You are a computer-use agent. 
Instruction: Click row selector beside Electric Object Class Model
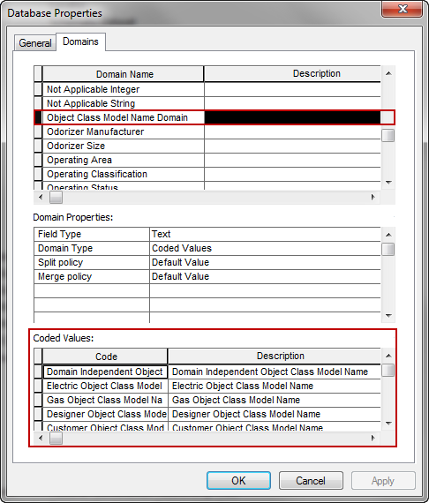(x=38, y=386)
